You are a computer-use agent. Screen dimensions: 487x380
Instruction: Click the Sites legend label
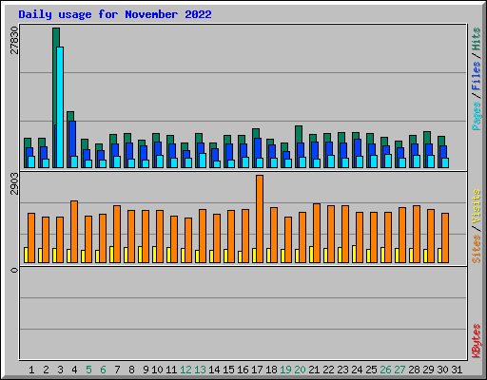pos(477,249)
